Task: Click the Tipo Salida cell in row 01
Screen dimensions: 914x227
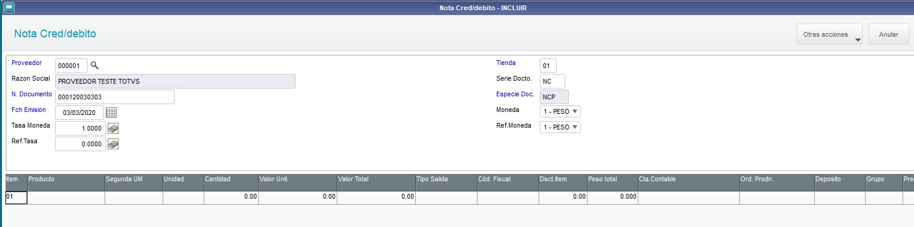Action: pyautogui.click(x=446, y=197)
